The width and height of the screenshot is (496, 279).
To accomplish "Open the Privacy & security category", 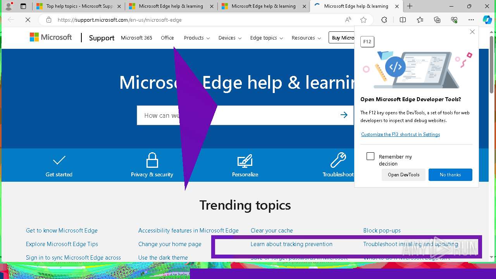I will (152, 165).
